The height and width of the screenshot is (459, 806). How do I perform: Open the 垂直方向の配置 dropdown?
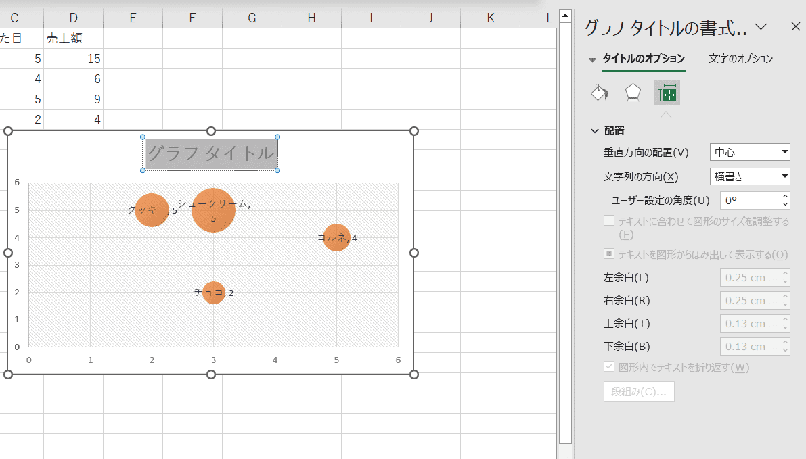pos(750,152)
